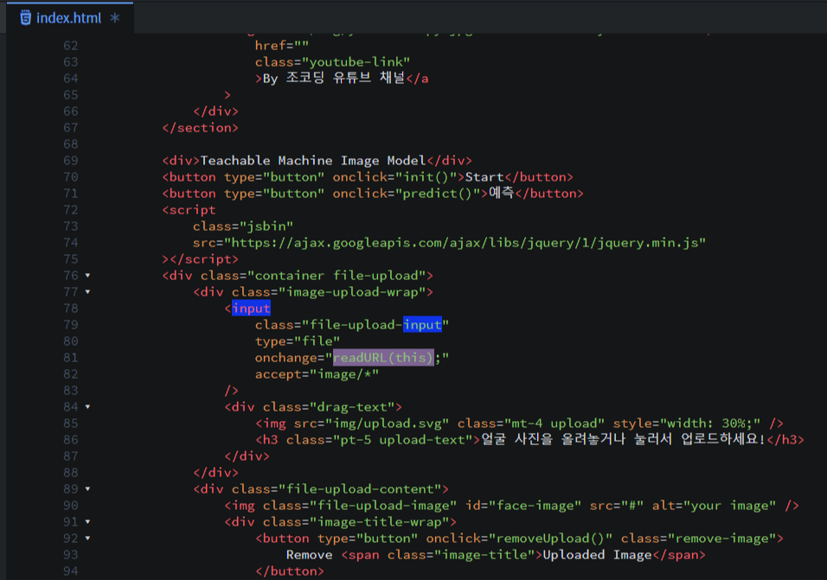
Task: Click the closing </button> tag on line 94
Action: [x=290, y=571]
